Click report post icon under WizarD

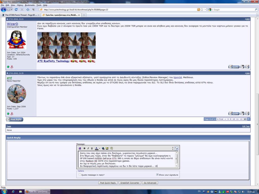point(12,67)
